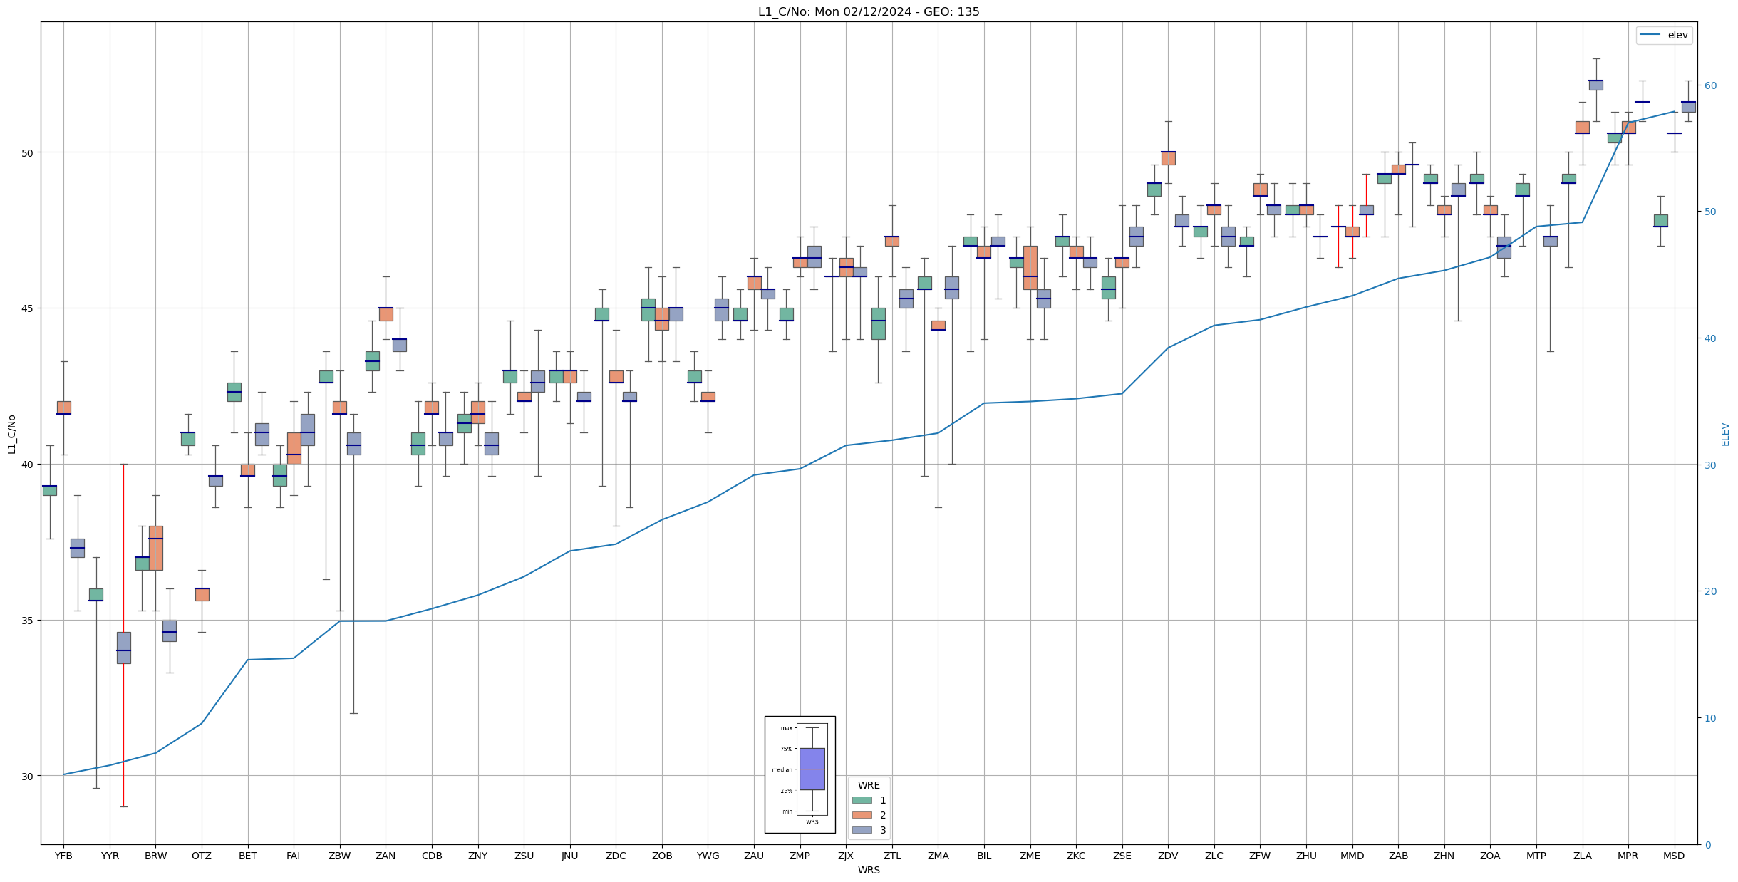
Task: Click the 50 tick on left axis
Action: point(28,152)
